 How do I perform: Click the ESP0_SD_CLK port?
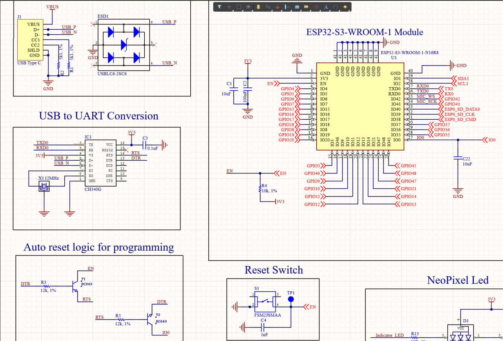pos(457,114)
